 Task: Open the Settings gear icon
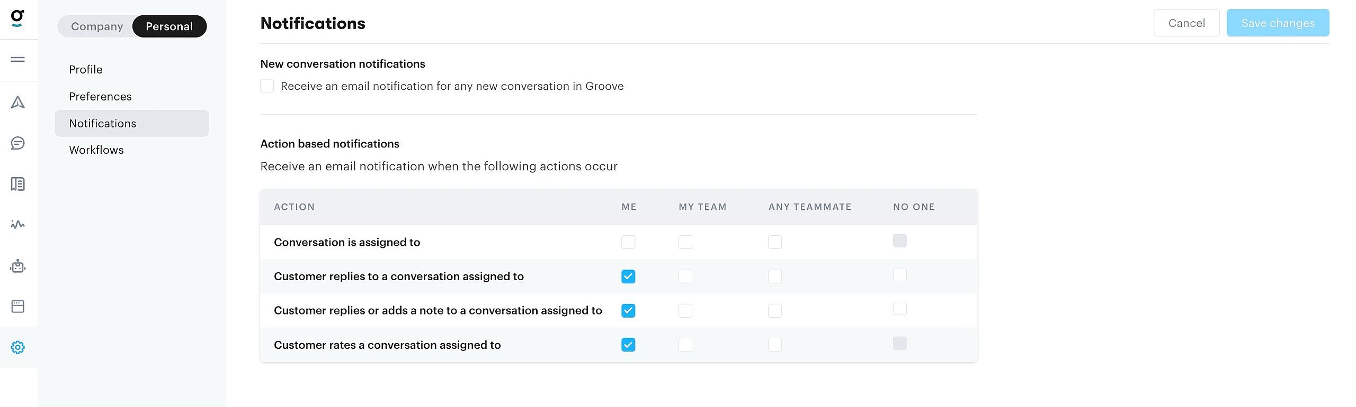click(x=17, y=347)
